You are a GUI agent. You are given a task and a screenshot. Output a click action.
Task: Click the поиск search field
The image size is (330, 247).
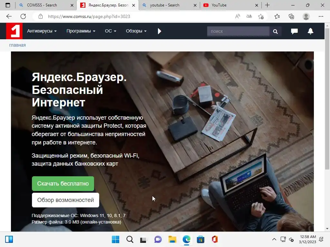(238, 31)
